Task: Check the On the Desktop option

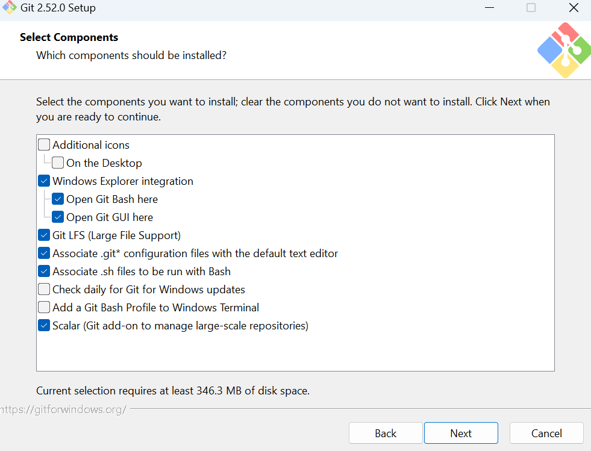Action: tap(58, 163)
